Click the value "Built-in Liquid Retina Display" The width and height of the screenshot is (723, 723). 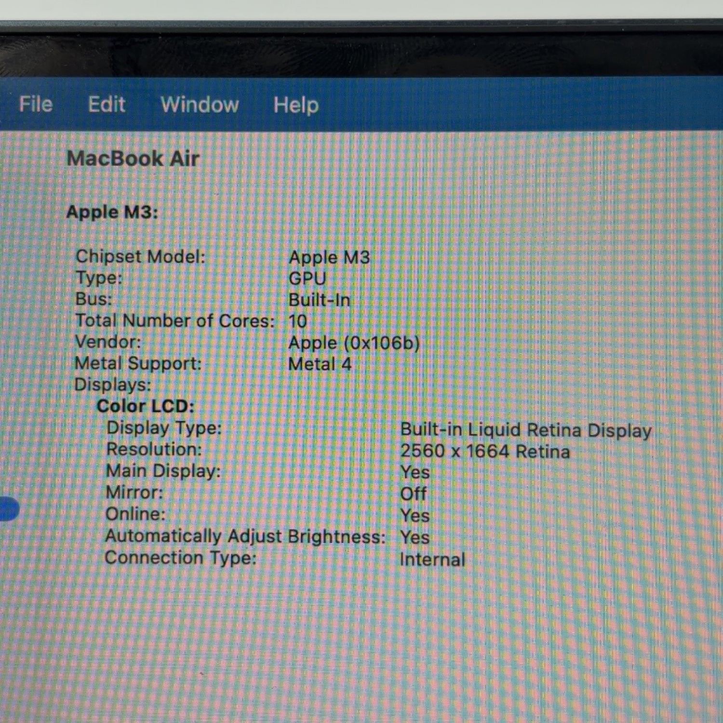pyautogui.click(x=526, y=430)
